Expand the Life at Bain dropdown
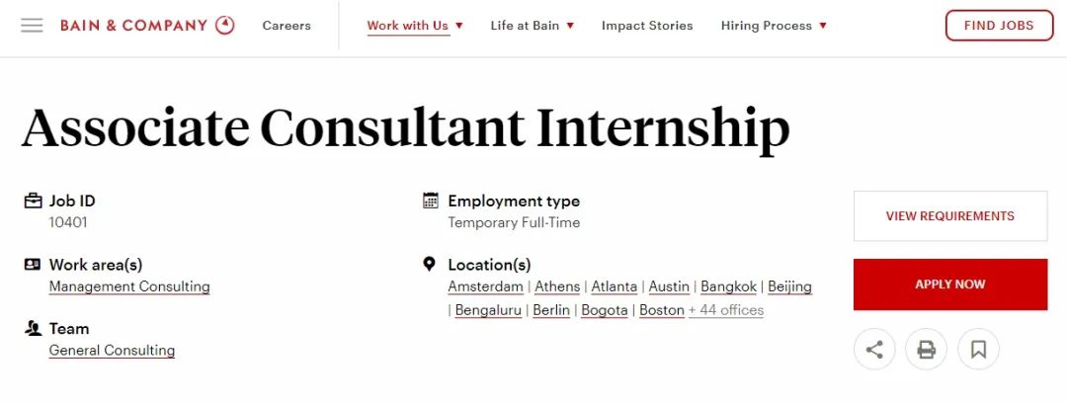Viewport: 1067px width, 404px height. tap(533, 26)
